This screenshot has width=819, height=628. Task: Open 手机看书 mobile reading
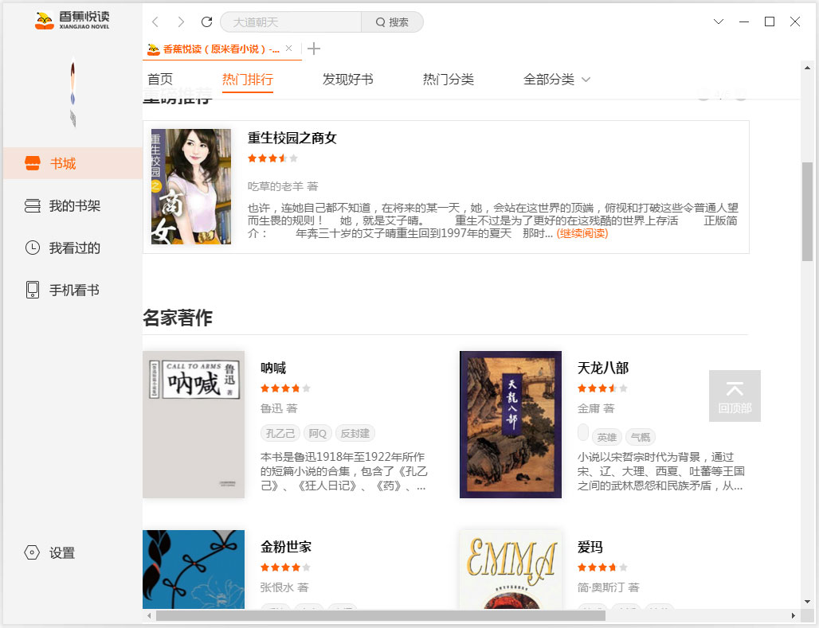[x=72, y=290]
